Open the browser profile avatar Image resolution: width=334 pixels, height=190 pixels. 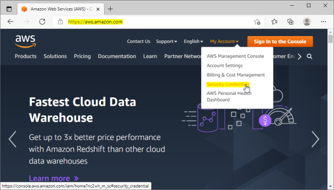[307, 22]
